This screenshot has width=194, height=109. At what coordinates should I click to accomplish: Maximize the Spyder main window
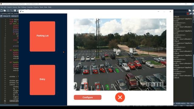pos(186,4)
